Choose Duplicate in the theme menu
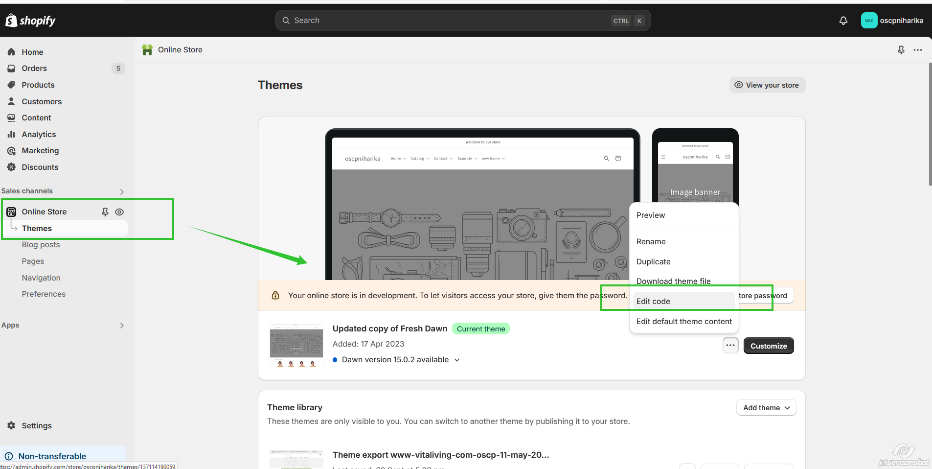 point(653,261)
